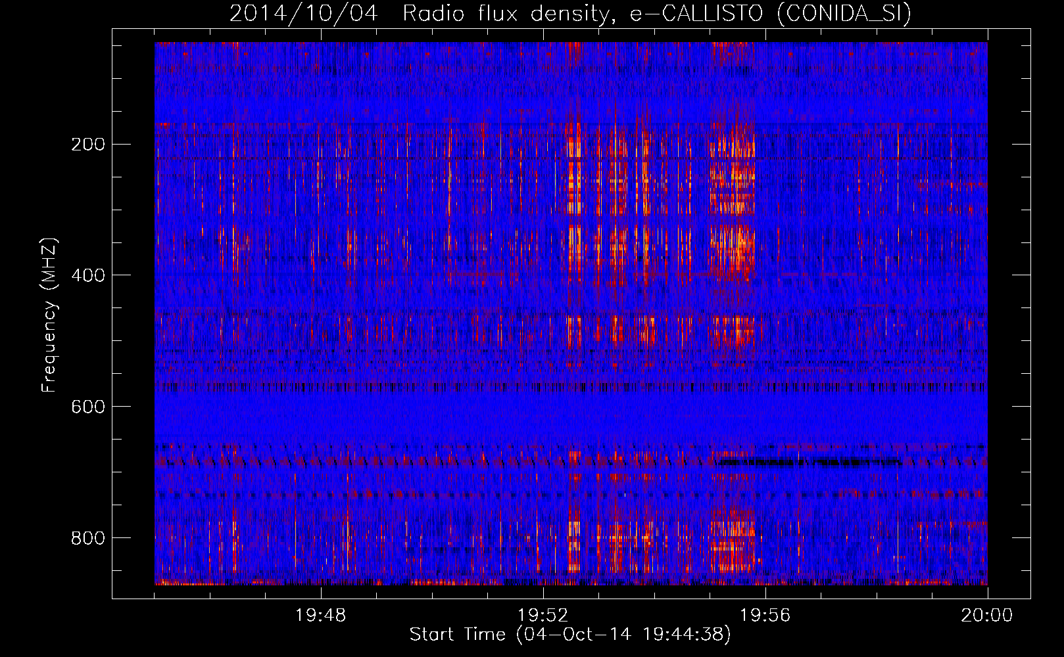This screenshot has width=1064, height=657.
Task: Click the 200 frequency tick label
Action: [x=87, y=144]
